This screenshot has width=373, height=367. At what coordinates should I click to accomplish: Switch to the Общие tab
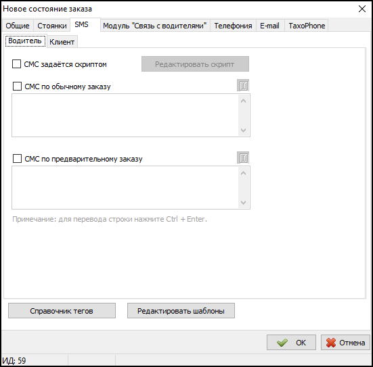click(x=18, y=26)
